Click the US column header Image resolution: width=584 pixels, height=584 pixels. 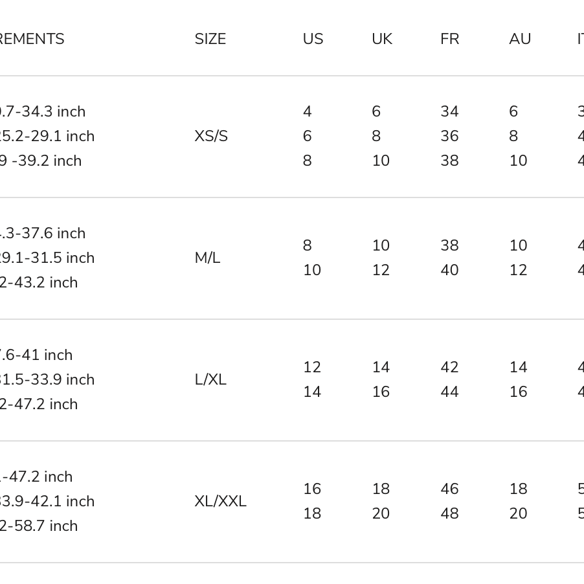coord(313,39)
